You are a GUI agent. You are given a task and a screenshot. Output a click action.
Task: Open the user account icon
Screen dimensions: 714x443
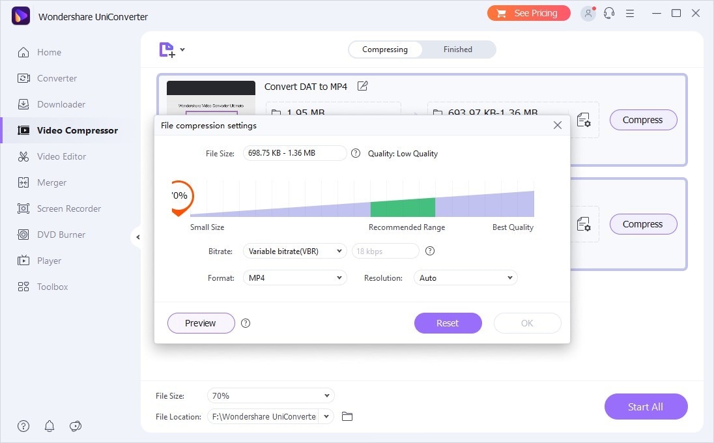point(588,13)
